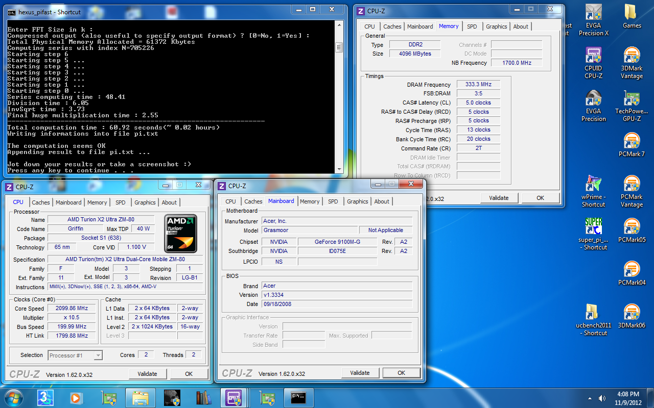Open Windows Media Player taskbar icon
Viewport: 654px width, 408px height.
76,397
